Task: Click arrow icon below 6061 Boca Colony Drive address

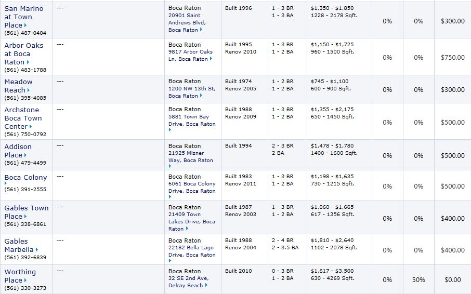Action: [x=170, y=196]
